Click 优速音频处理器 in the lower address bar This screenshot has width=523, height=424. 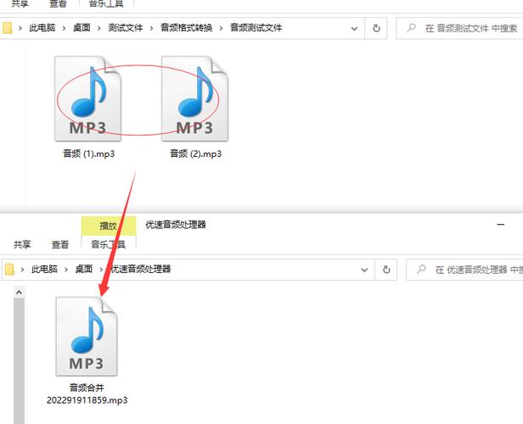140,269
